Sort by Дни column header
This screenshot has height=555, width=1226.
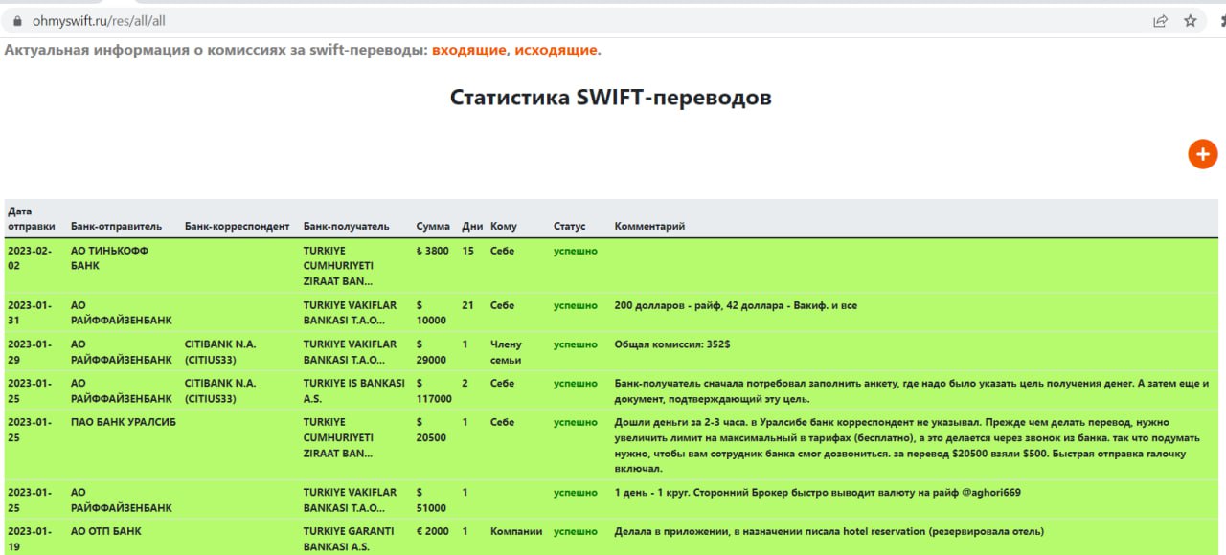click(x=472, y=226)
